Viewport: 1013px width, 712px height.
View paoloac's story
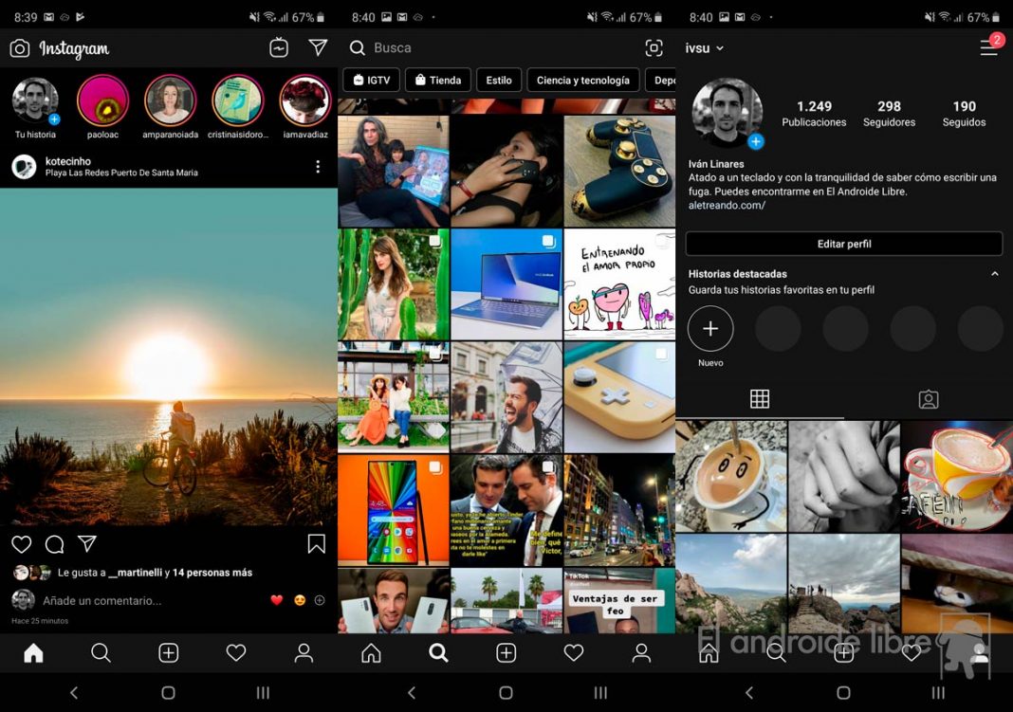pos(102,101)
